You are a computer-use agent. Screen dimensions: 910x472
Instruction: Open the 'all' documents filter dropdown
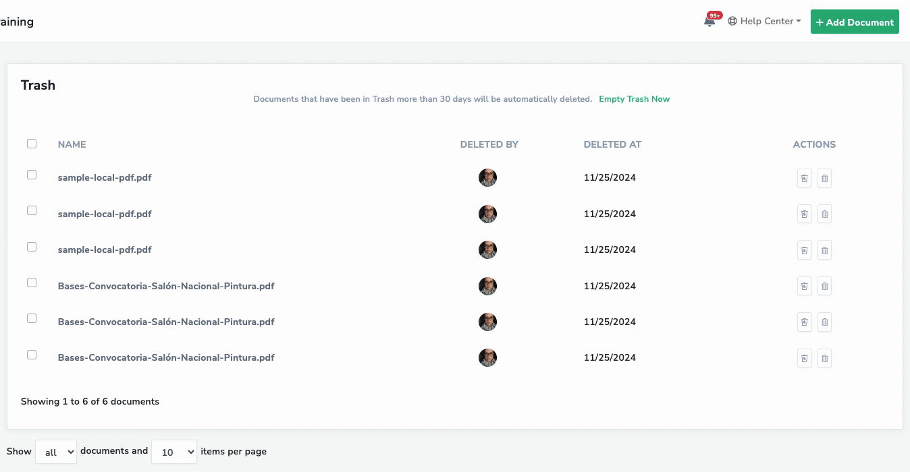tap(56, 452)
